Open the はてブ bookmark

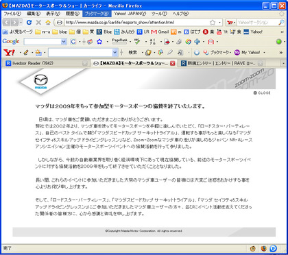192,32
